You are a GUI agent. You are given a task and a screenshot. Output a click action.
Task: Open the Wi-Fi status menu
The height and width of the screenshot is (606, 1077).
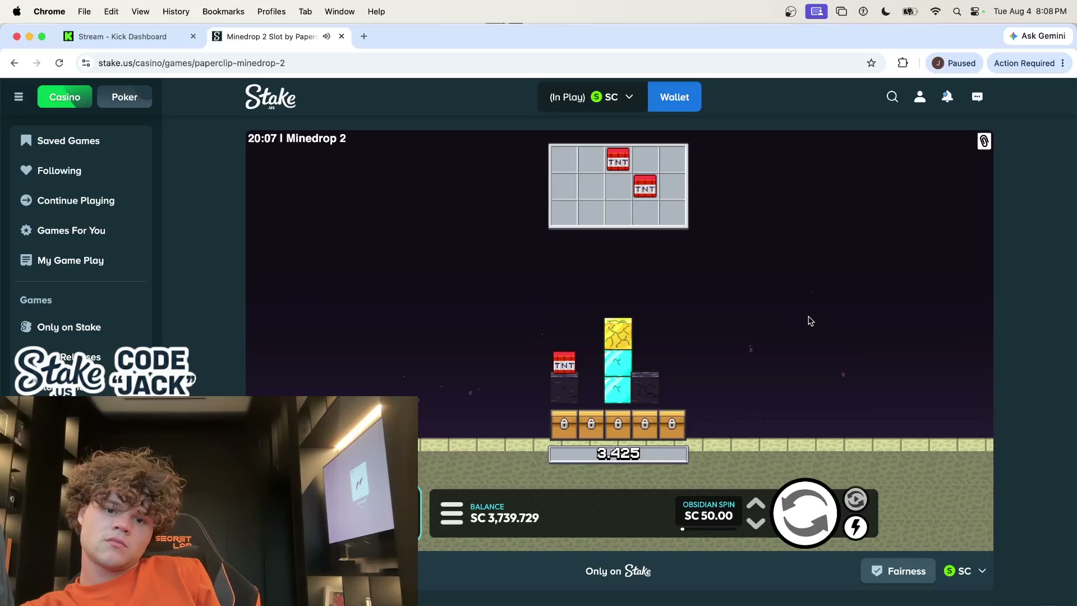pos(935,11)
